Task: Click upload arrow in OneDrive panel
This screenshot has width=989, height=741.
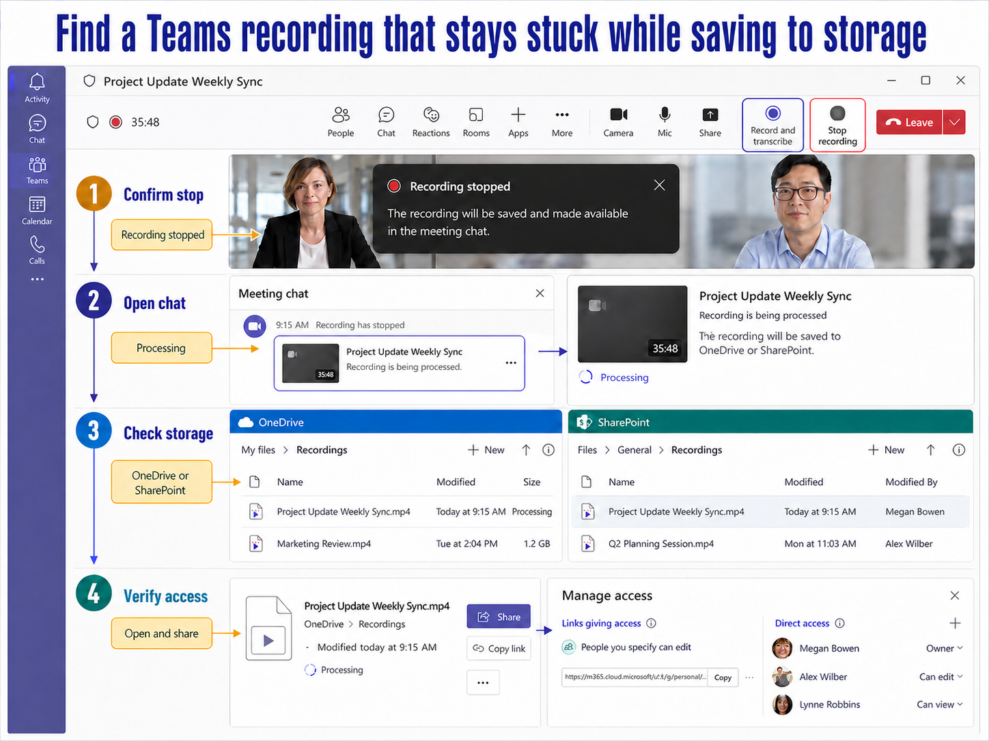Action: click(526, 450)
